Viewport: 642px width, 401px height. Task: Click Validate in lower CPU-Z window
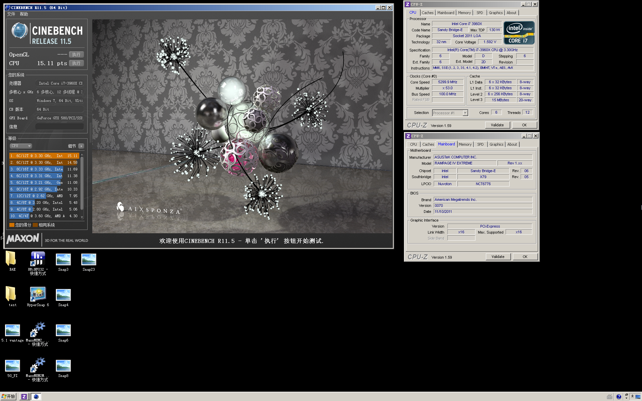[x=498, y=257]
